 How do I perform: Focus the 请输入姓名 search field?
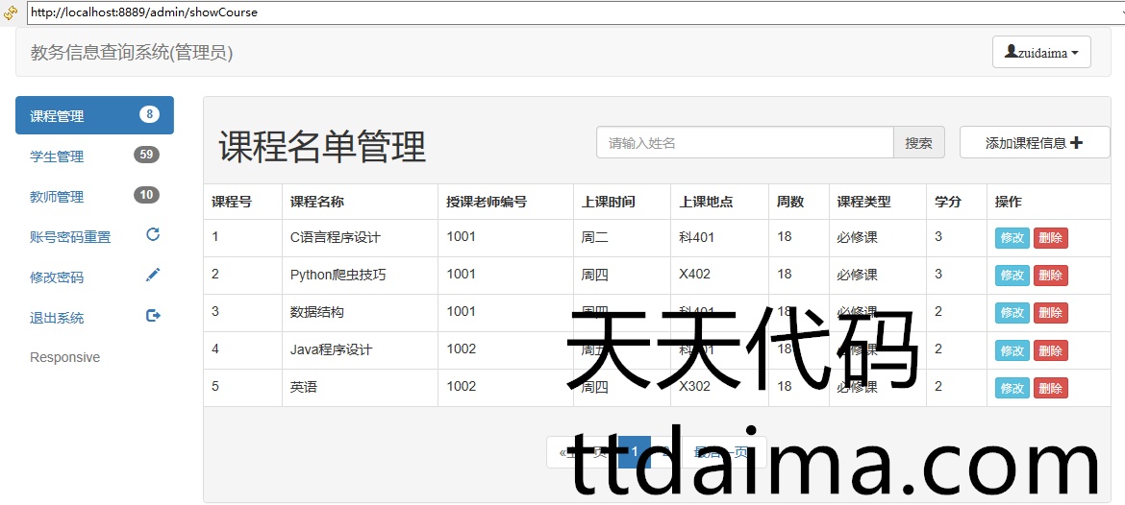[x=745, y=143]
